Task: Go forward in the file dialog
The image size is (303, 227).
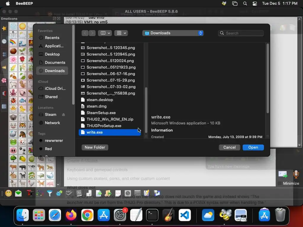Action: [92, 33]
